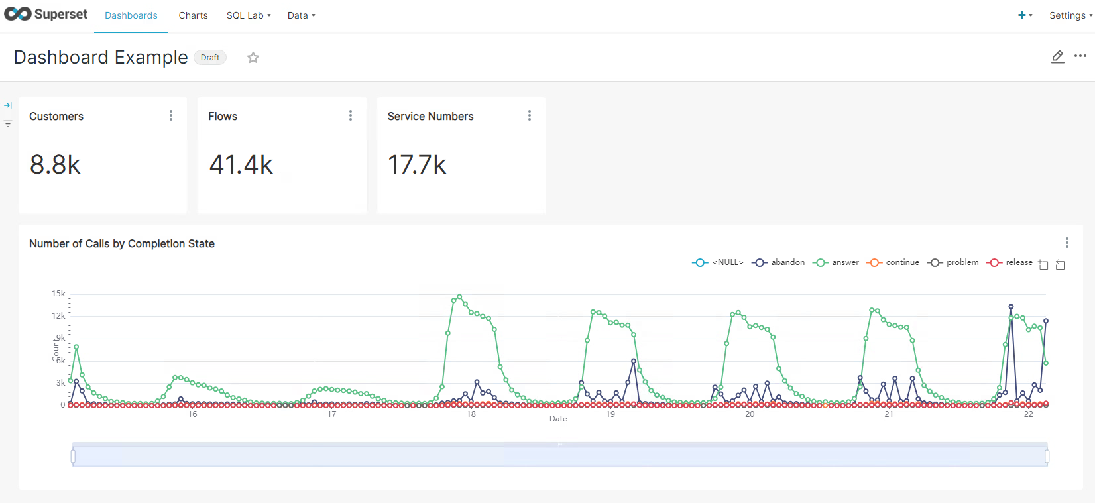Image resolution: width=1095 pixels, height=503 pixels.
Task: Open Service Numbers chart options menu
Action: click(530, 116)
